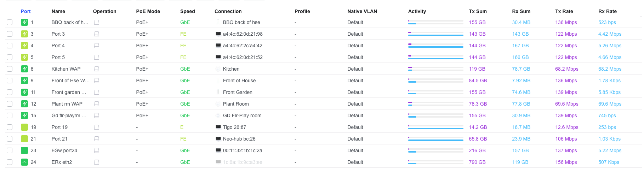This screenshot has height=178, width=644.
Task: Click the green status icon for port 23
Action: (24, 150)
